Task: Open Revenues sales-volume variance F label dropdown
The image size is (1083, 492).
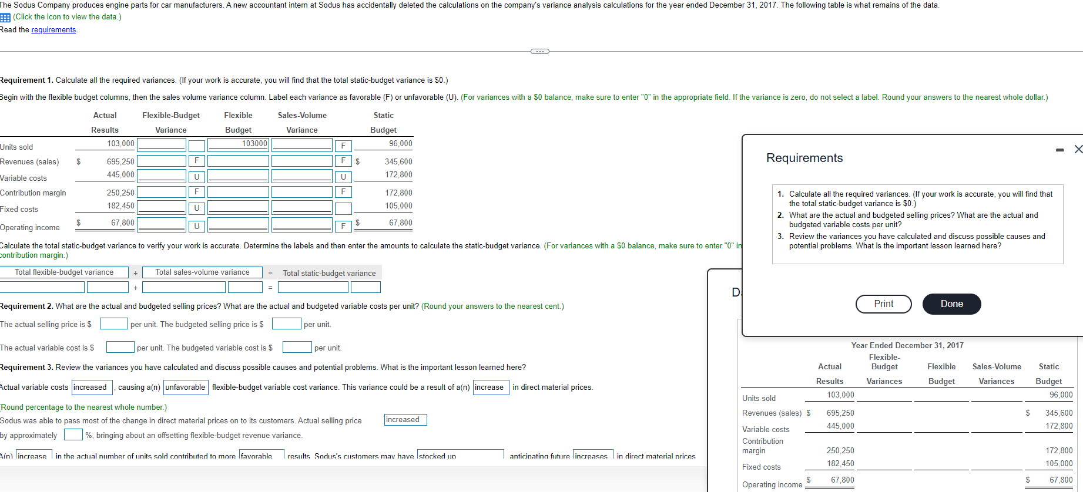Action: click(343, 161)
